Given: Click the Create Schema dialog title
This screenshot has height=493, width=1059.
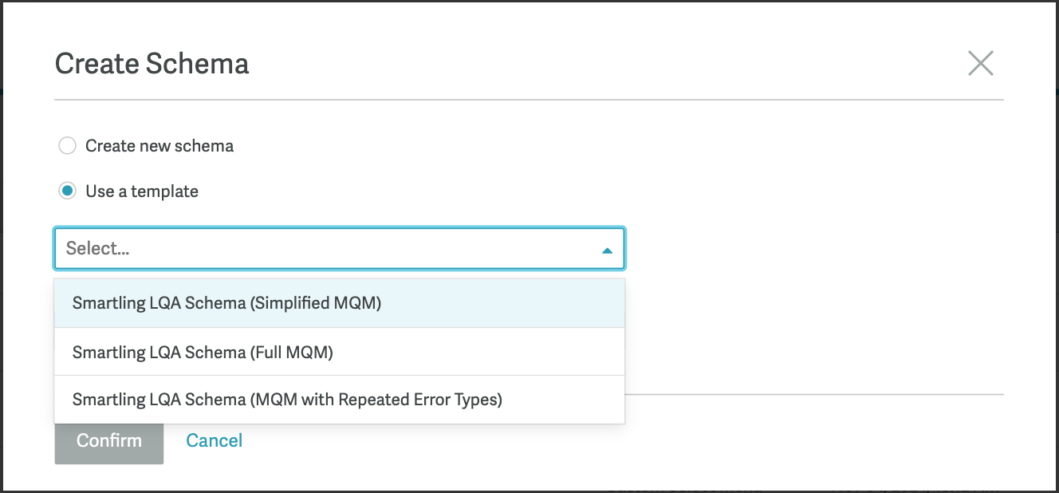Looking at the screenshot, I should click(152, 64).
